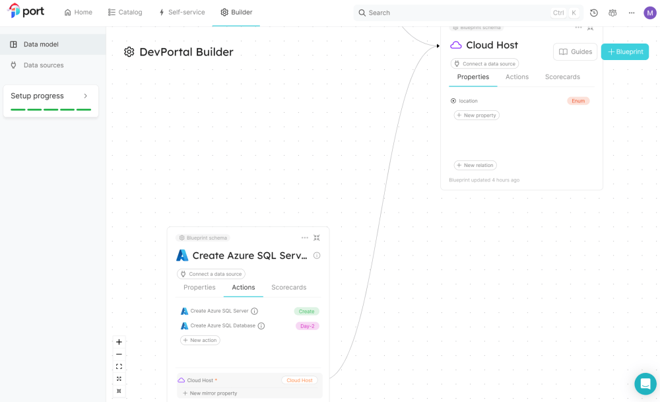Click the version history clock icon
This screenshot has height=402, width=660.
pyautogui.click(x=593, y=13)
